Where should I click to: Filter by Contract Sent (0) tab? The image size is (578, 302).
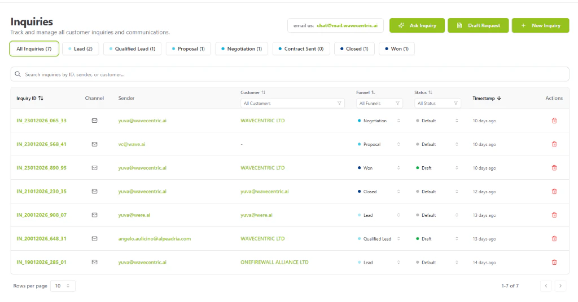click(301, 48)
